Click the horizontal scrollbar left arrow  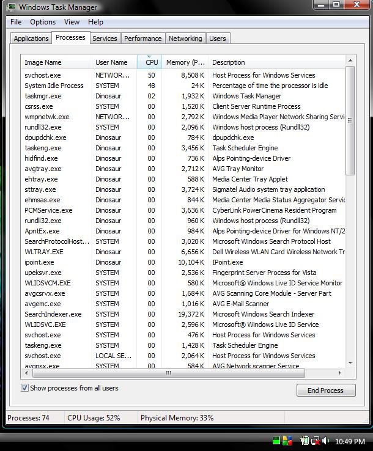[26, 373]
